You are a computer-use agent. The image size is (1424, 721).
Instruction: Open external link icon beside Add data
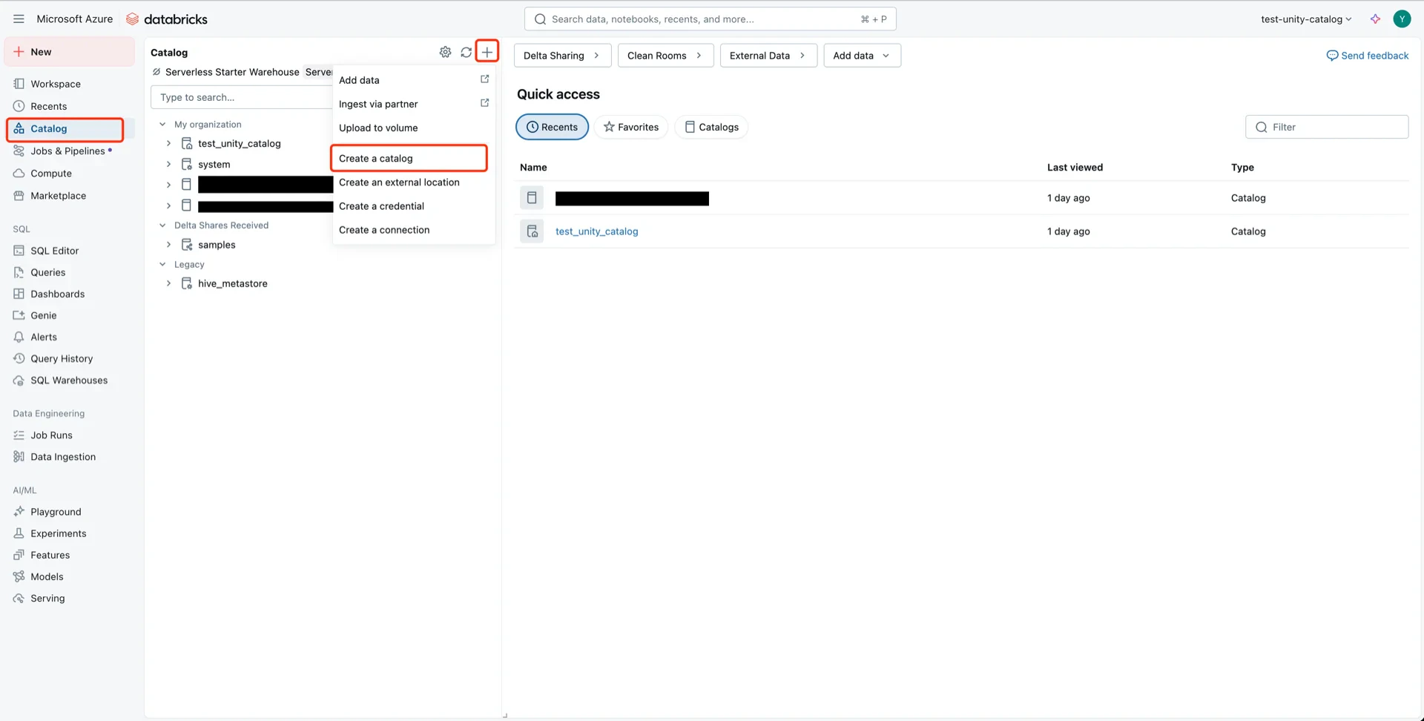click(x=484, y=79)
